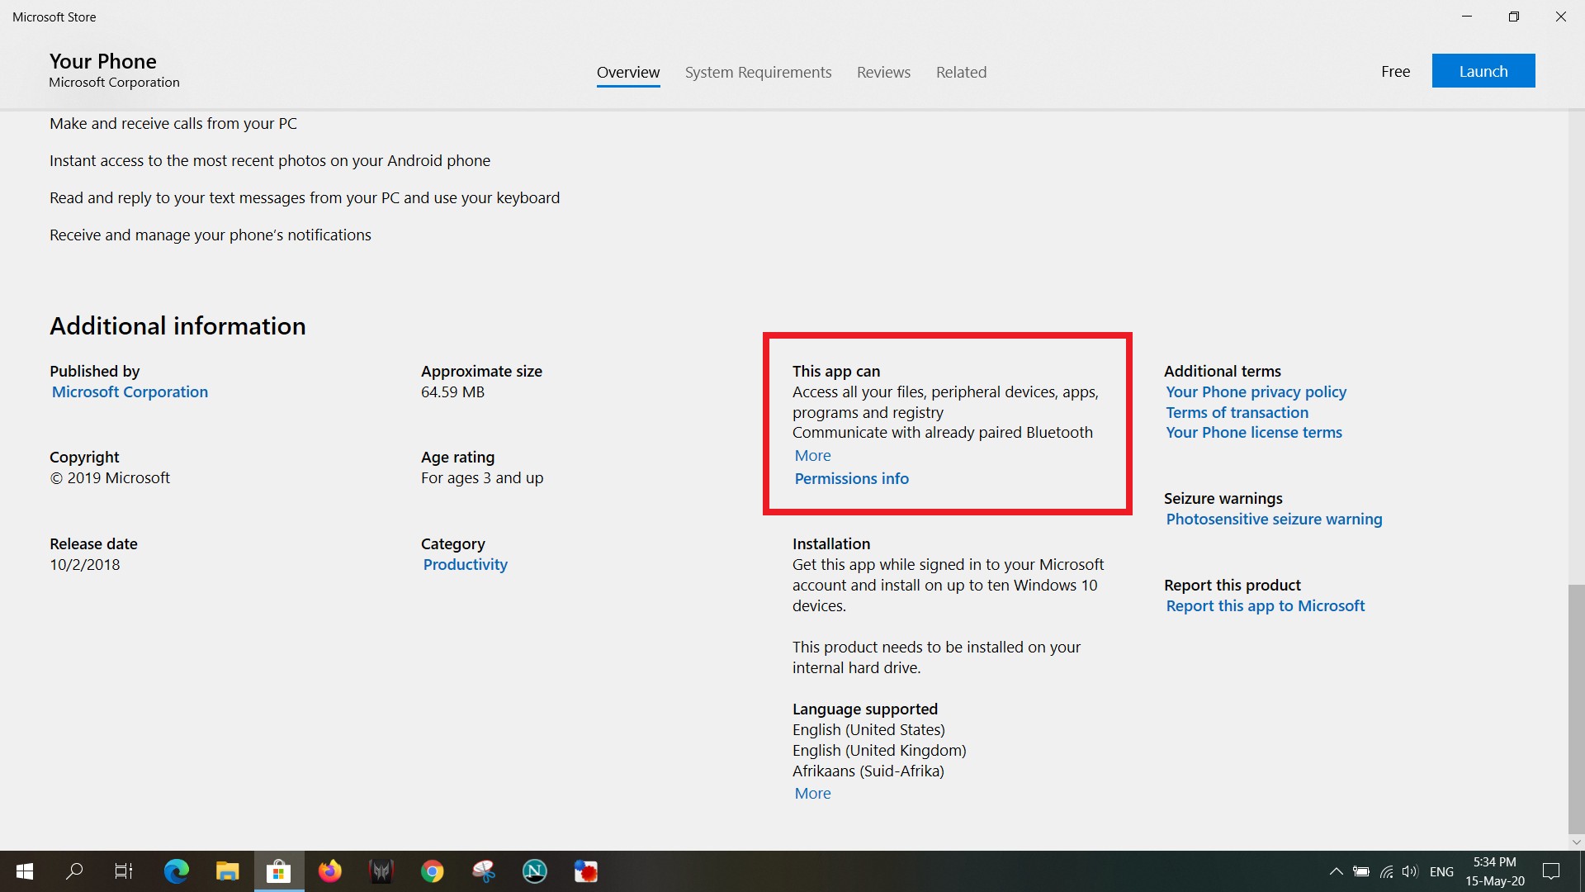Launch Microsoft Edge from taskbar
Screen dimensions: 1585x892
click(x=176, y=871)
